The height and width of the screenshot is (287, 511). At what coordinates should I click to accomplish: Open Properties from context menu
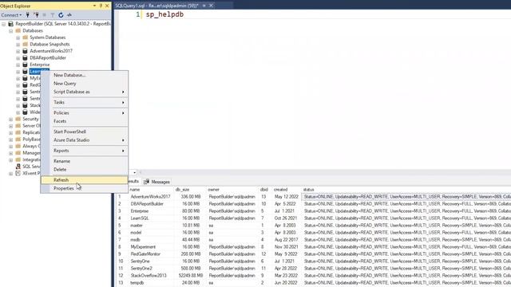pyautogui.click(x=85, y=188)
